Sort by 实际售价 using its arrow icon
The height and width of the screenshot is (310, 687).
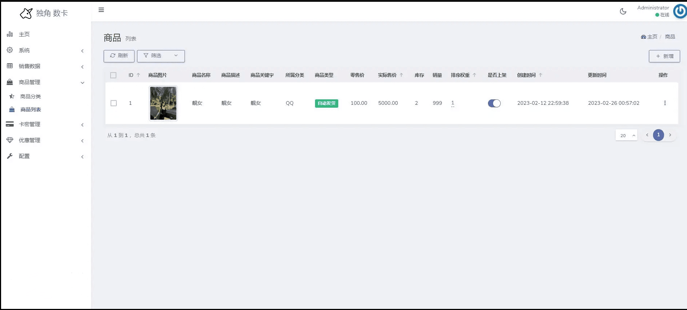401,75
